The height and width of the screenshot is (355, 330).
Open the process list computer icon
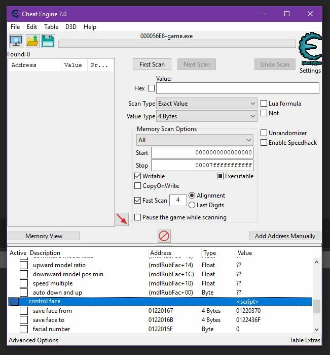pos(16,41)
